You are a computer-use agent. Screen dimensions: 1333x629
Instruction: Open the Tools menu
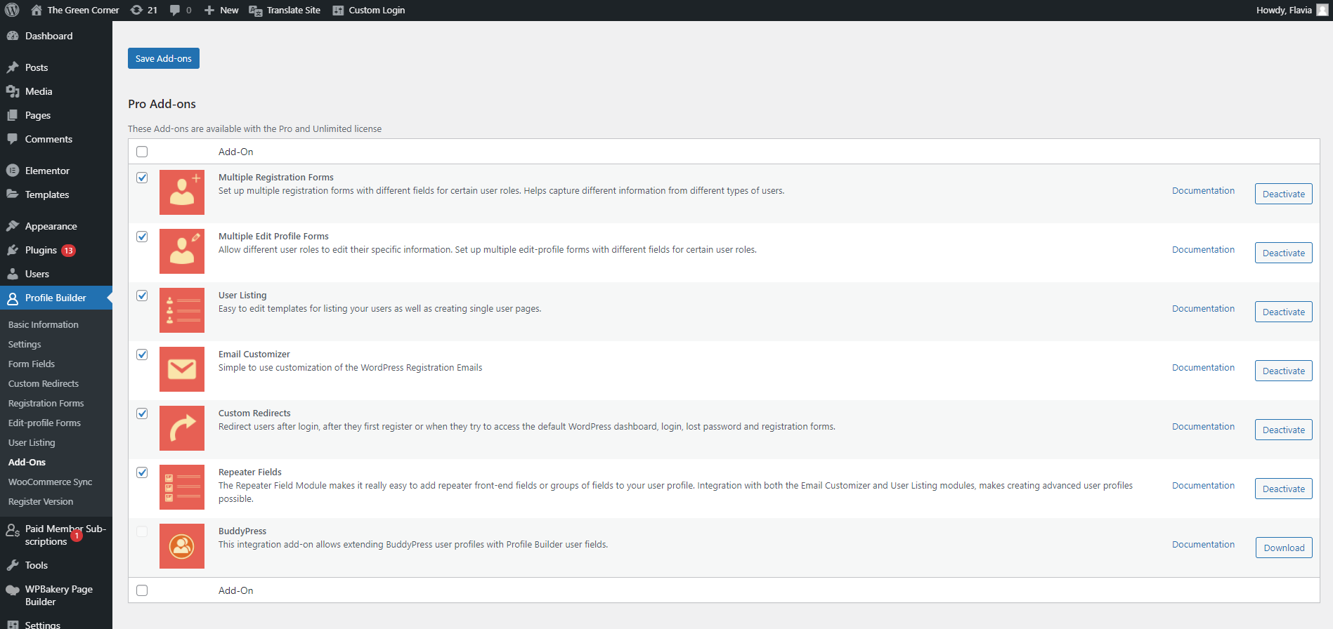pyautogui.click(x=56, y=565)
